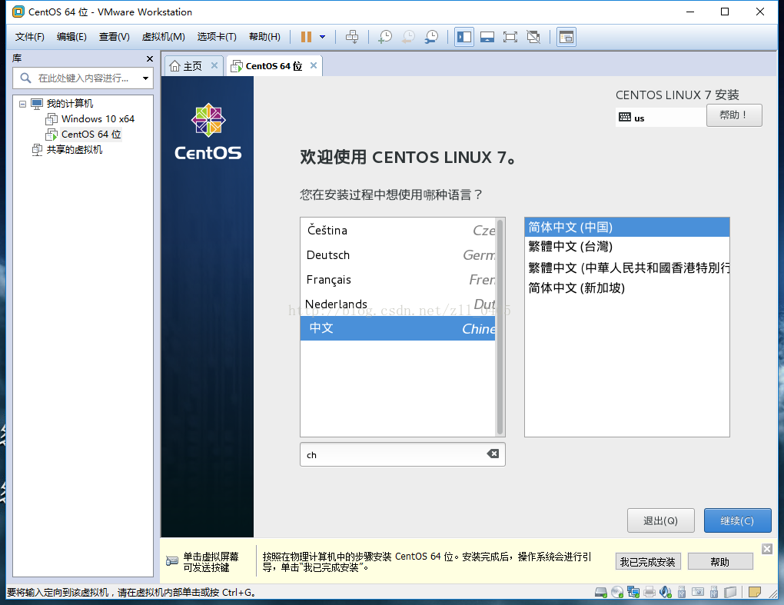Click the library search field
784x605 pixels.
click(82, 78)
